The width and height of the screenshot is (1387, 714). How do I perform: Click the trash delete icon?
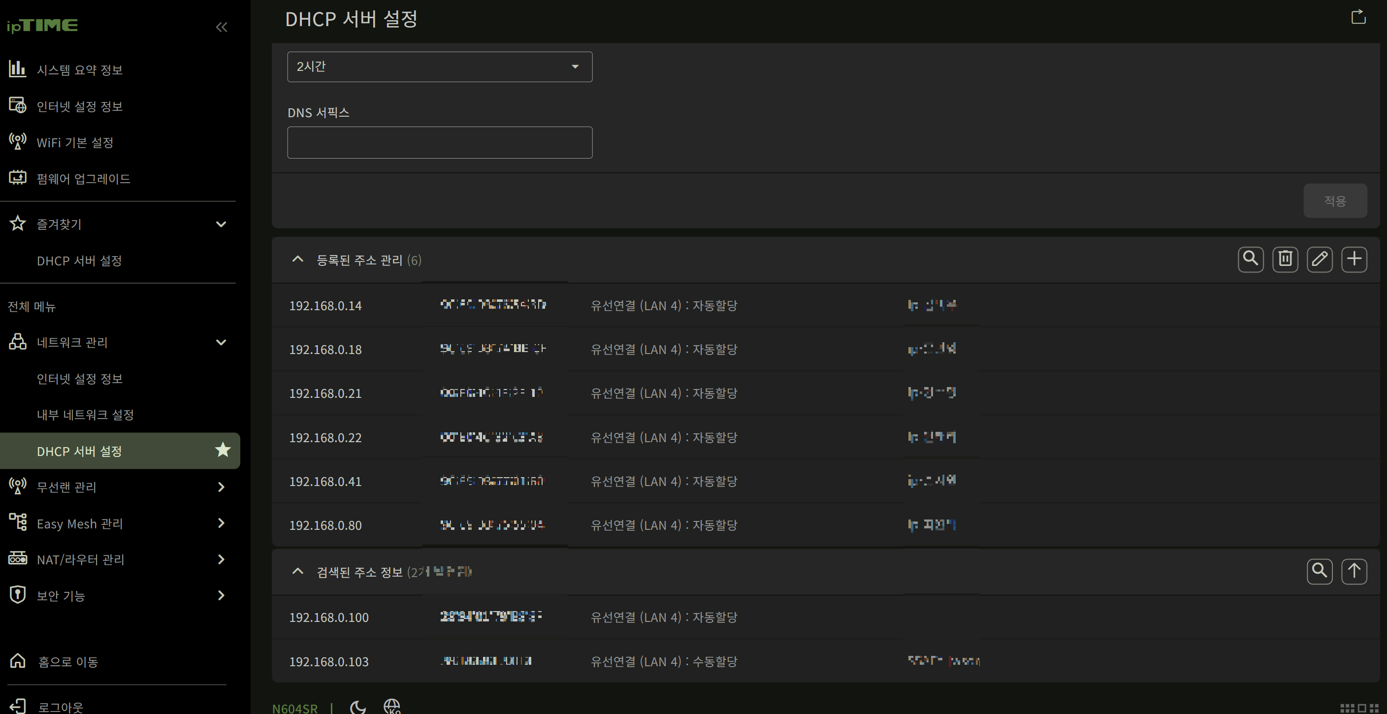click(x=1285, y=260)
